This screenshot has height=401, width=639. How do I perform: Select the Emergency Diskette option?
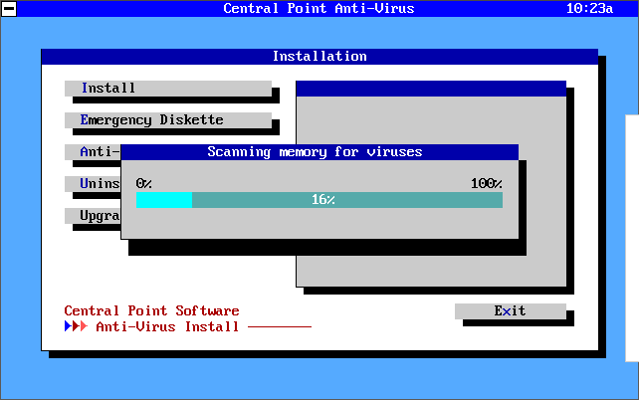click(167, 120)
